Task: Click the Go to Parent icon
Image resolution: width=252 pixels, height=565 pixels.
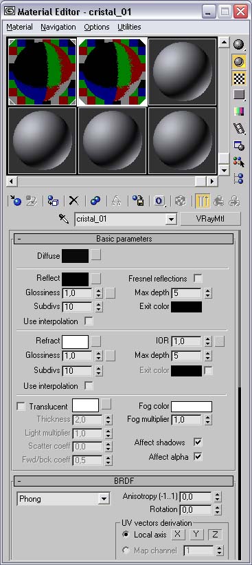Action: click(x=218, y=201)
